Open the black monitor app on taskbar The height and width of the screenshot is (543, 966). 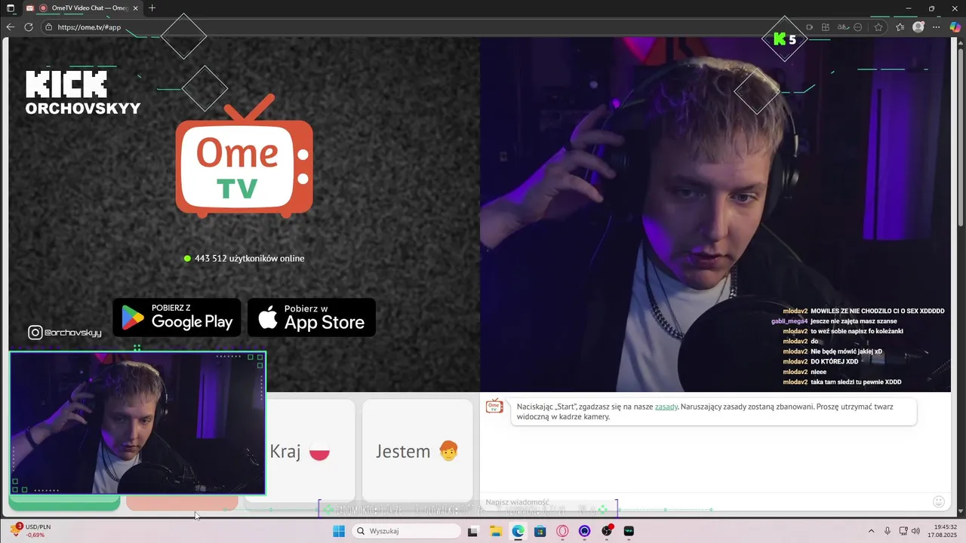629,532
